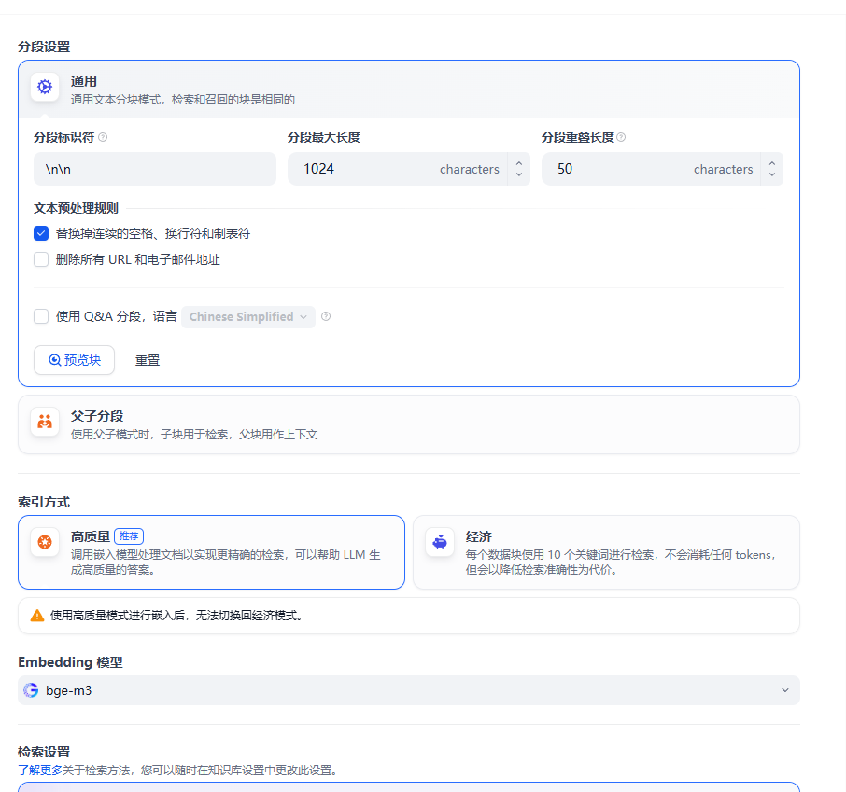Click the 使用高质量模式进行嵌入后 warning text
The width and height of the screenshot is (846, 792).
(176, 616)
